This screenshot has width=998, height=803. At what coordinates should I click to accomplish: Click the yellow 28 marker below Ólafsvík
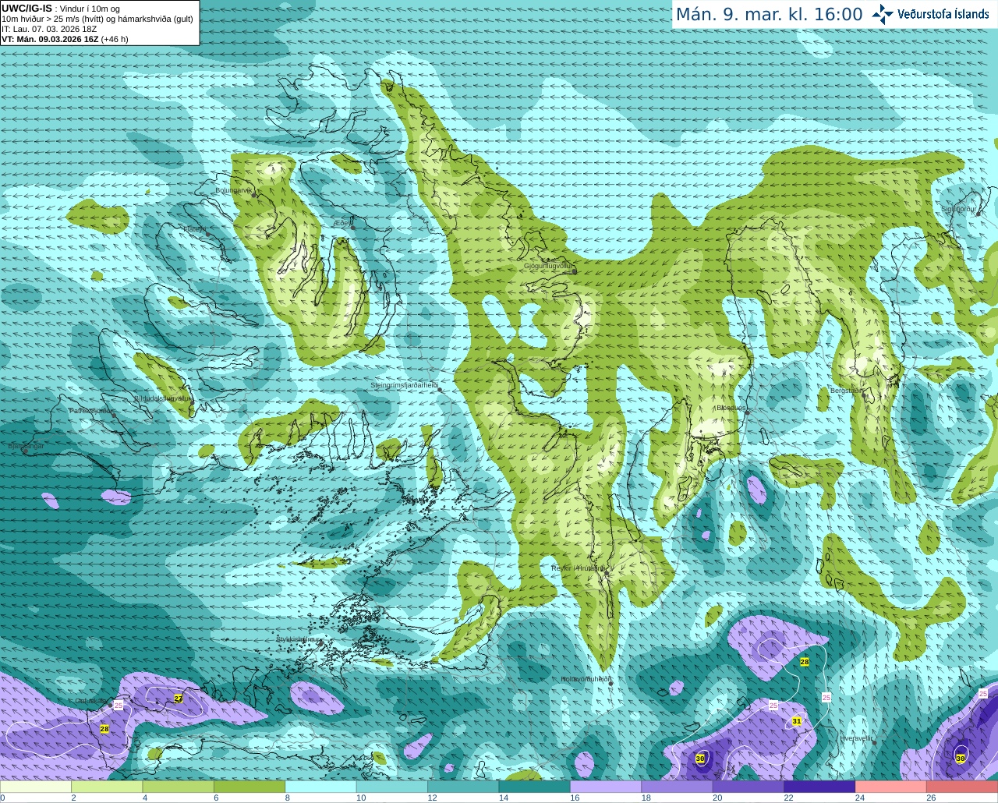[104, 729]
